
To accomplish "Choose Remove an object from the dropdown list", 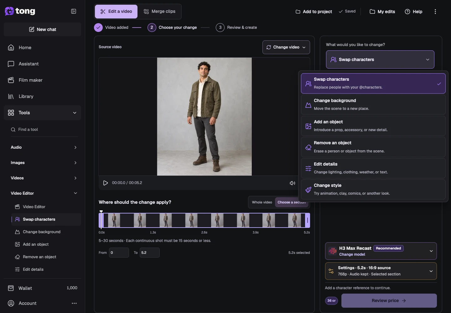I will [x=373, y=147].
